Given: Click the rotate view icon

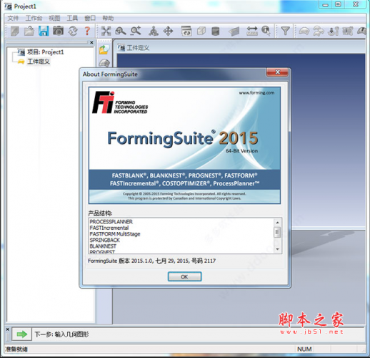Looking at the screenshot, I should (x=154, y=32).
